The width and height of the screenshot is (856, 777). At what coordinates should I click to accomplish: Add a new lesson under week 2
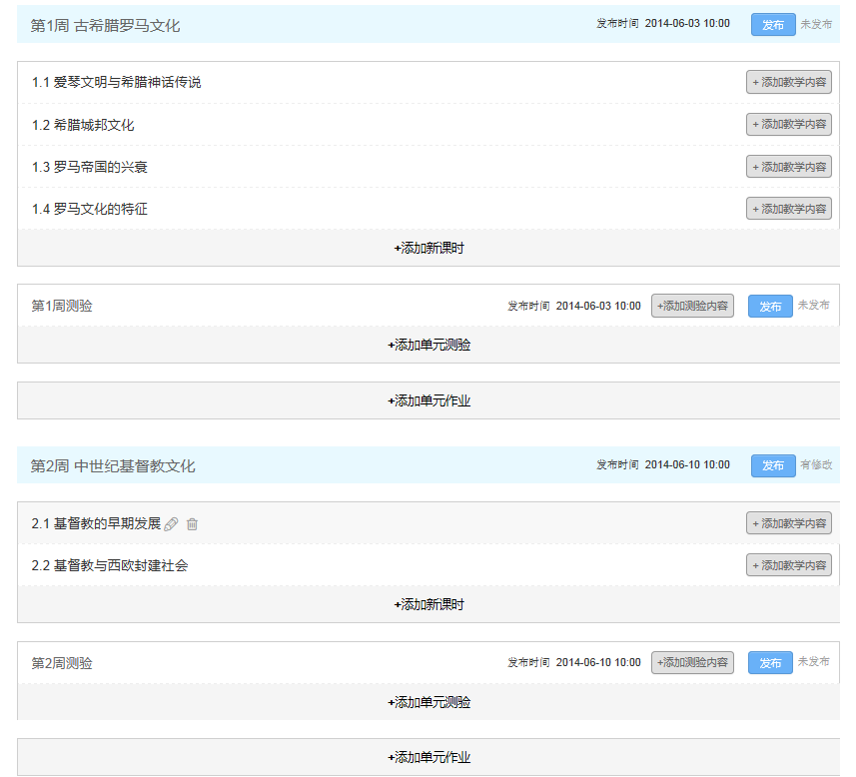428,604
